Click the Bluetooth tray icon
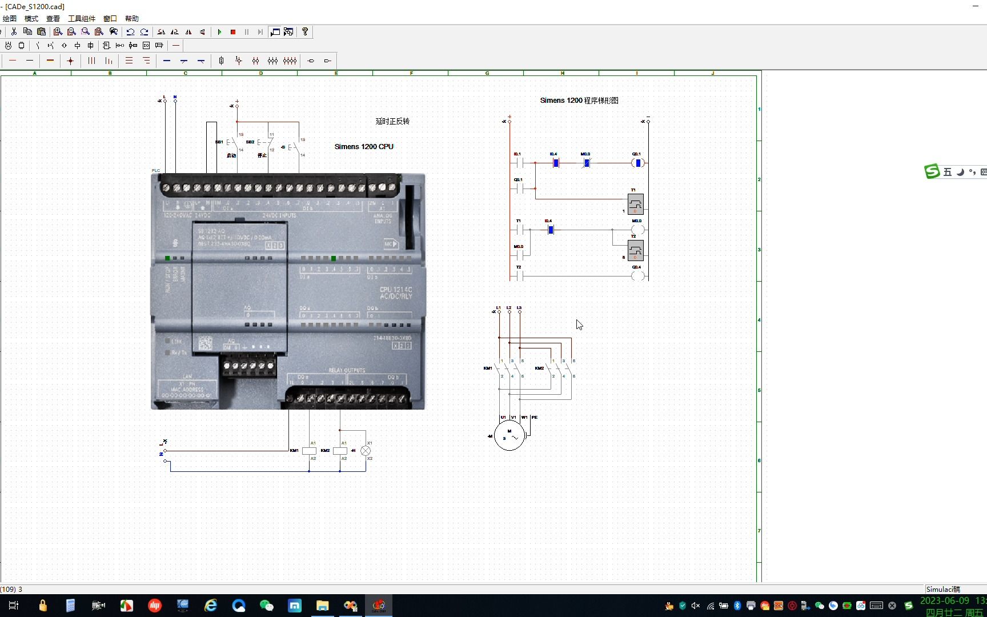 (x=737, y=606)
